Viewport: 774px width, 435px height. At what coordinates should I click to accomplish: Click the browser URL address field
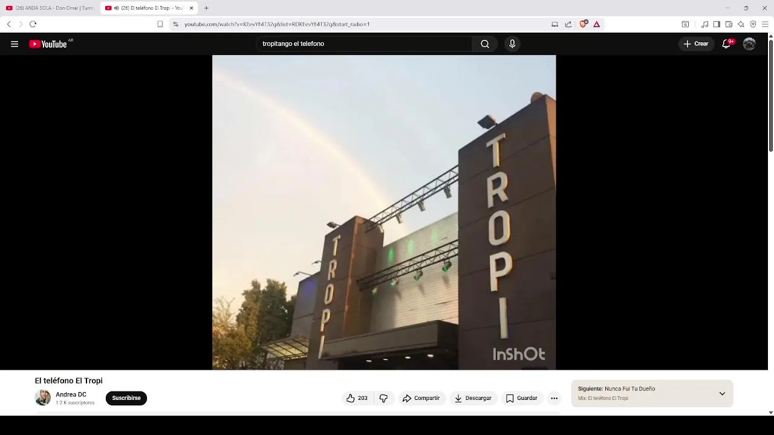click(363, 24)
